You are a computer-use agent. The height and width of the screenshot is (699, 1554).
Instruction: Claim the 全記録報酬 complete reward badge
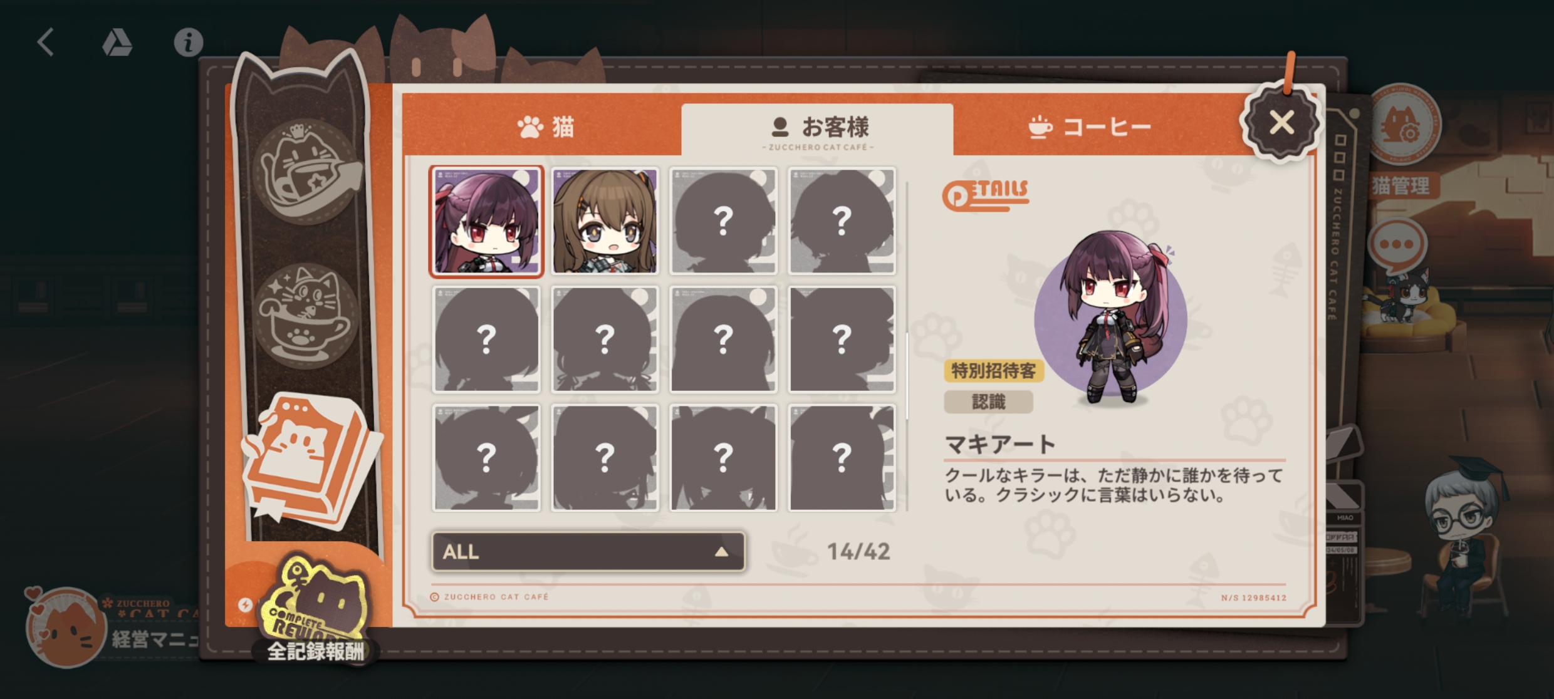coord(315,611)
